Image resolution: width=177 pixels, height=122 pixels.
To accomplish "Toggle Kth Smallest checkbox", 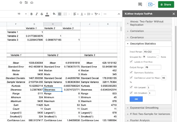I will click(x=131, y=93).
